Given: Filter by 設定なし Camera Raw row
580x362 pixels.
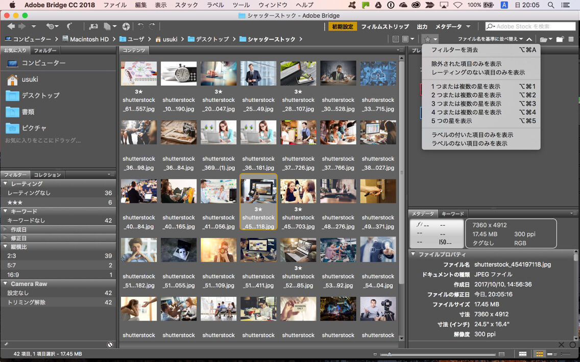Looking at the screenshot, I should tap(58, 293).
